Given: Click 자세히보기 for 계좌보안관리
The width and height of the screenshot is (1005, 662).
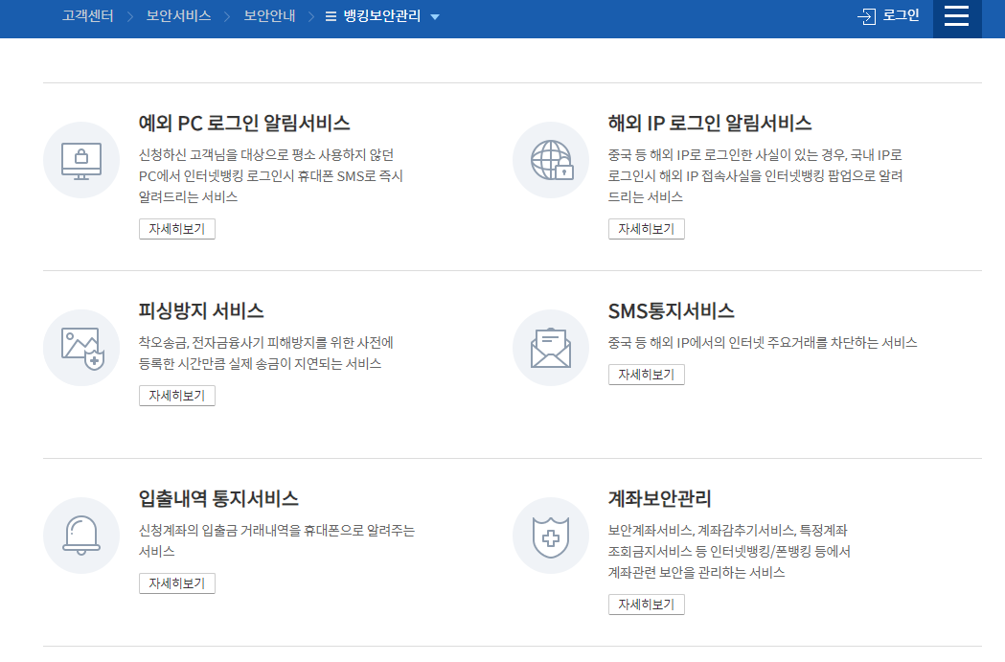Looking at the screenshot, I should click(646, 604).
